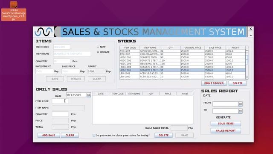Click the PRINT STOCKS button
This screenshot has width=273, height=154.
point(214,83)
